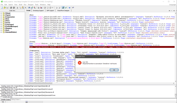Open the Designer menu
This screenshot has width=177, height=103.
click(31, 4)
